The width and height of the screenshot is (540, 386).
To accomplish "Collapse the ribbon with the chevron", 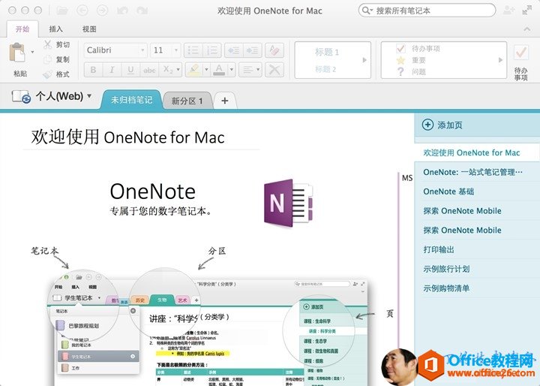I will coord(527,29).
